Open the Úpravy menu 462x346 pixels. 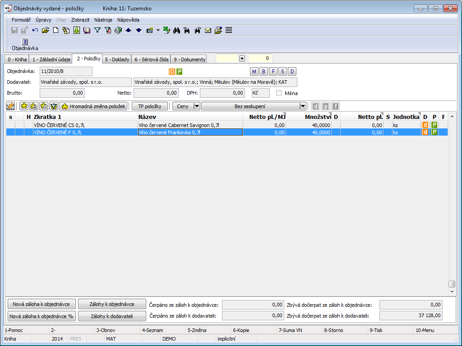[44, 20]
